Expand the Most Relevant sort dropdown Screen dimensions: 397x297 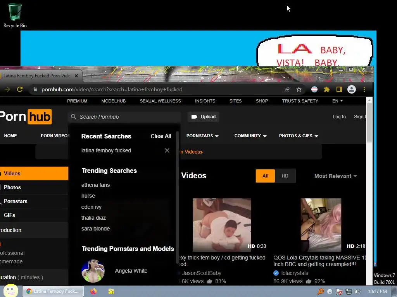[x=335, y=176]
